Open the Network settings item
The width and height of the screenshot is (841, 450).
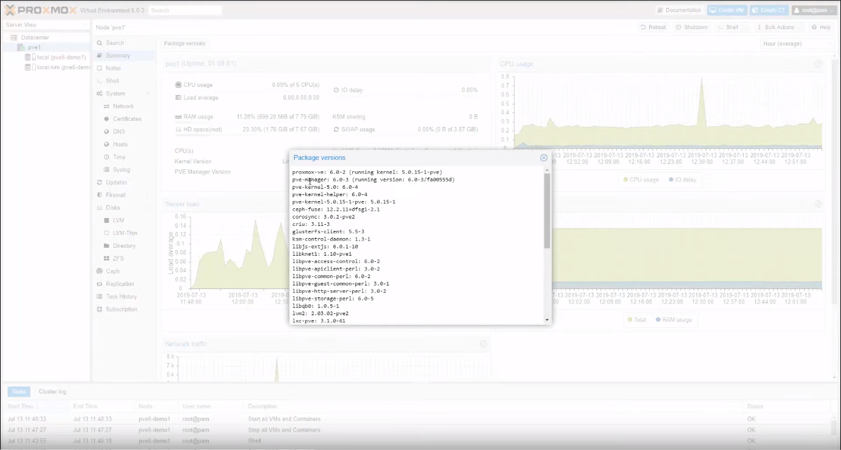coord(123,106)
